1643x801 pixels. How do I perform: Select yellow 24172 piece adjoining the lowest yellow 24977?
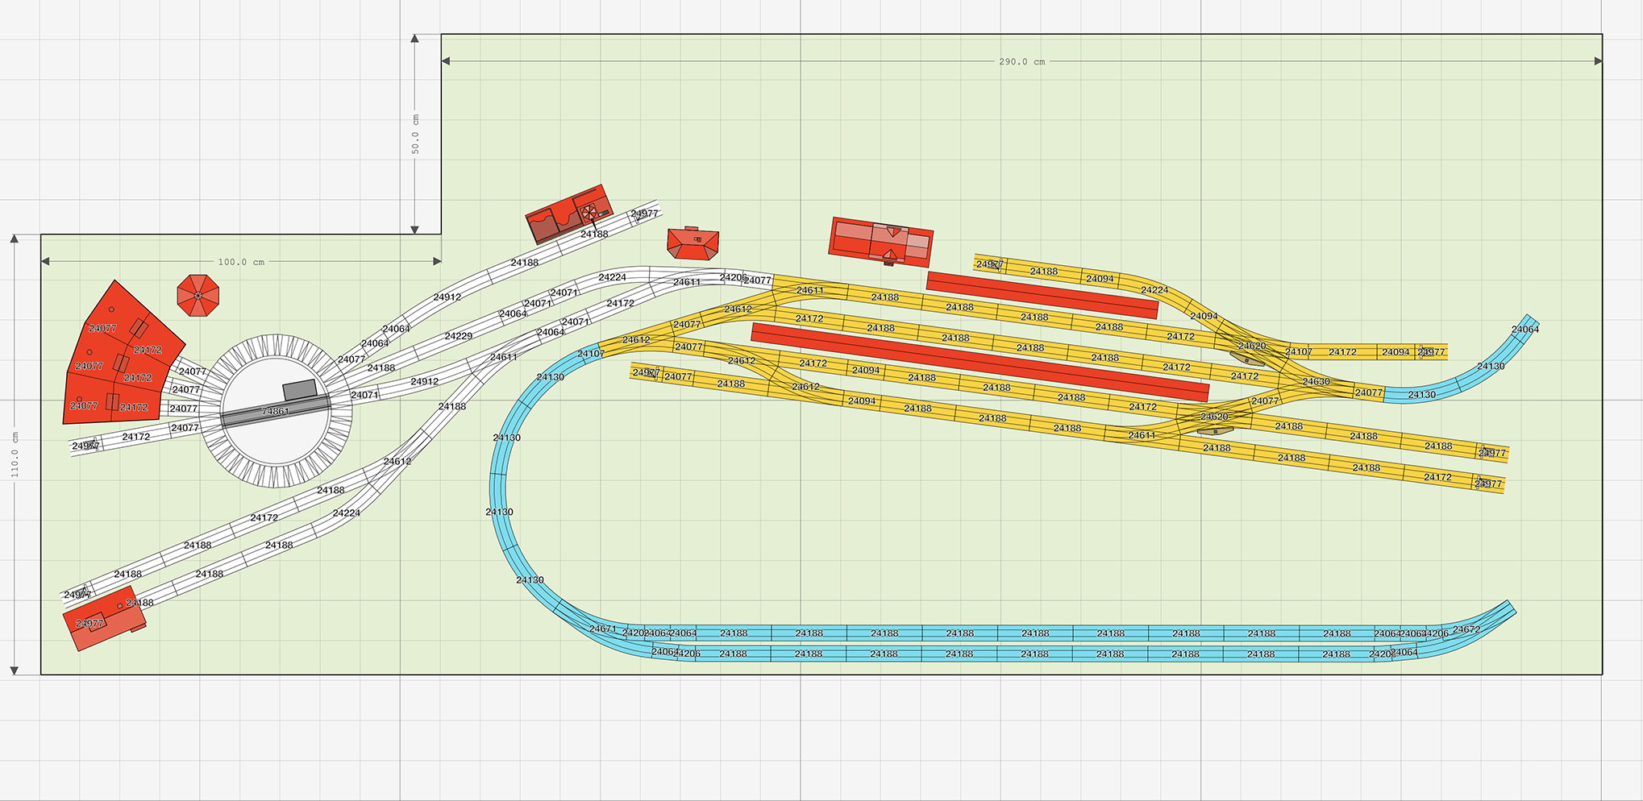[1437, 477]
